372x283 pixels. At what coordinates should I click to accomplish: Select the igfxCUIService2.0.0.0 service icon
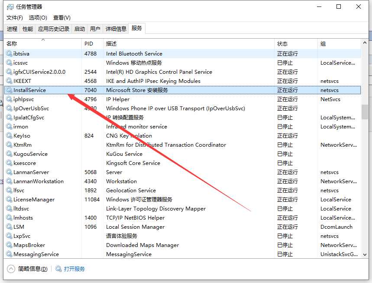9,72
